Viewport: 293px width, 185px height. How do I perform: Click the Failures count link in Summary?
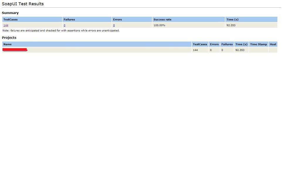pyautogui.click(x=65, y=25)
